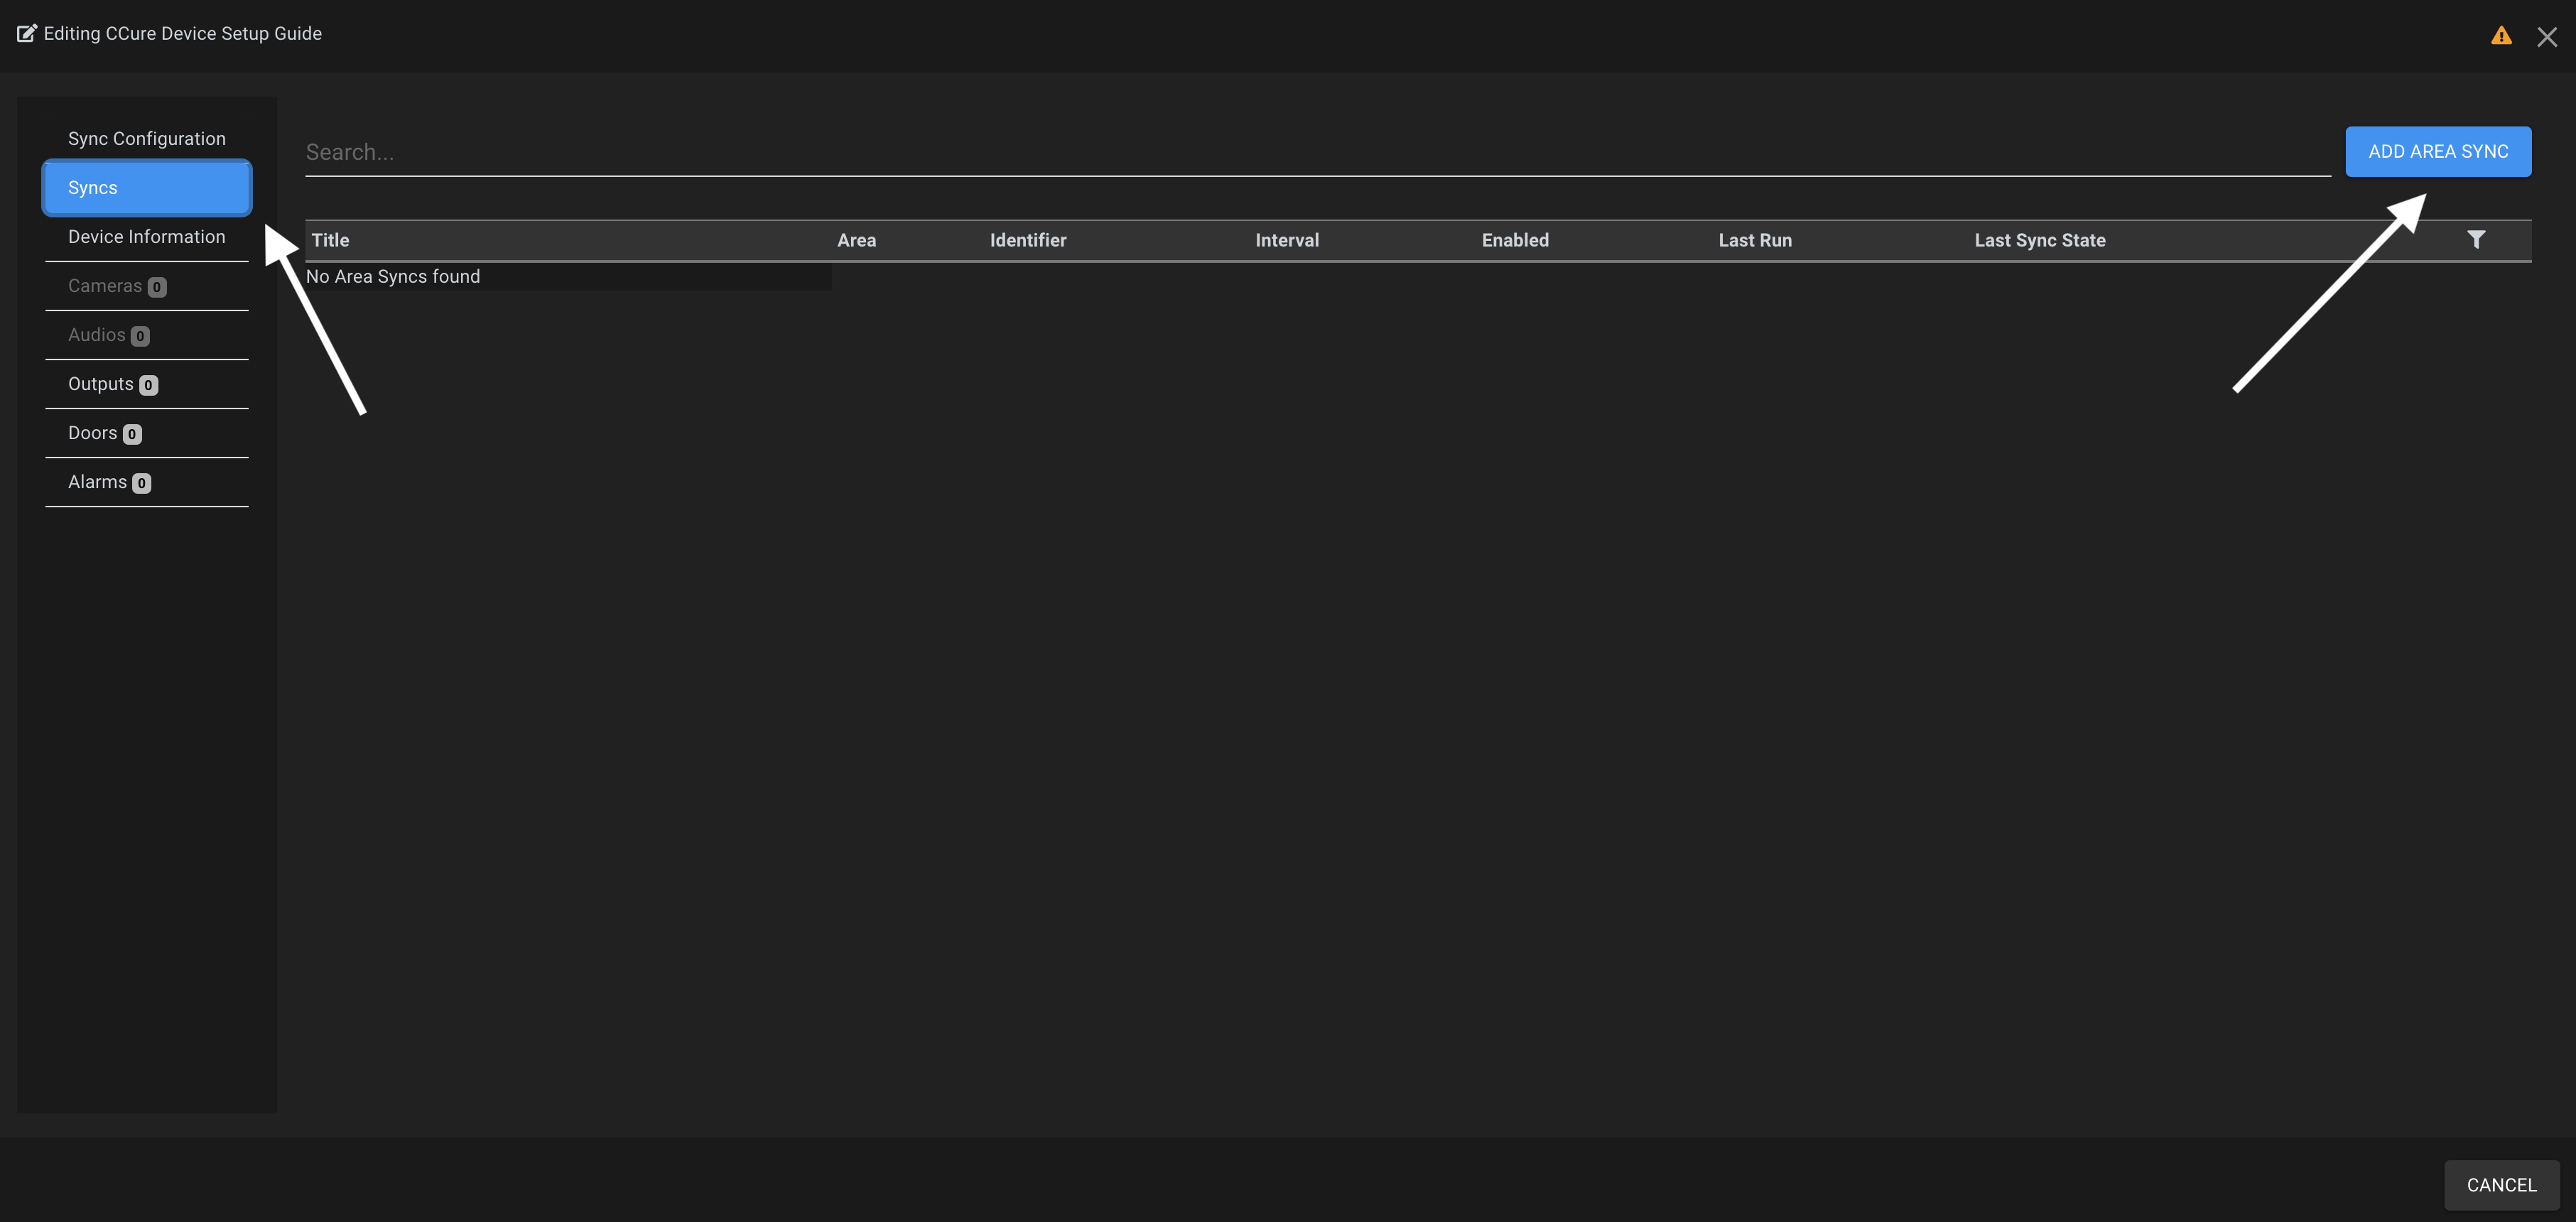The width and height of the screenshot is (2576, 1222).
Task: Click the 'No Area Syncs found' message
Action: pos(393,276)
